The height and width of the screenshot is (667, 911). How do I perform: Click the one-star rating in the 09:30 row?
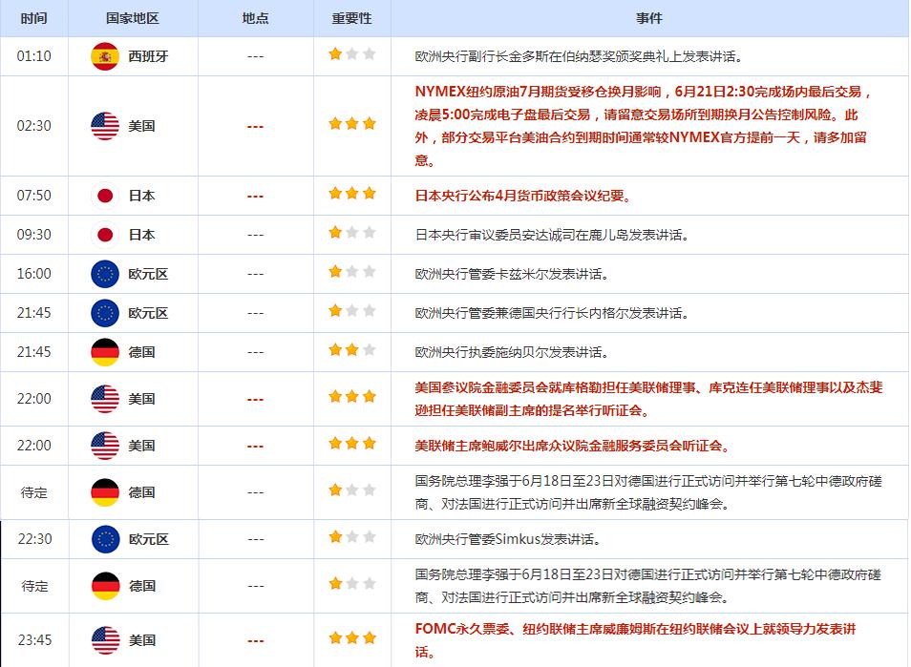[352, 232]
